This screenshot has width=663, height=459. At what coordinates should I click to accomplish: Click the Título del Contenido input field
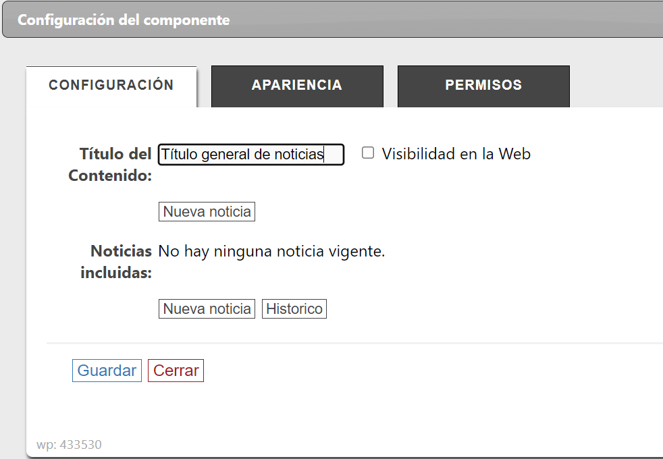(x=251, y=155)
